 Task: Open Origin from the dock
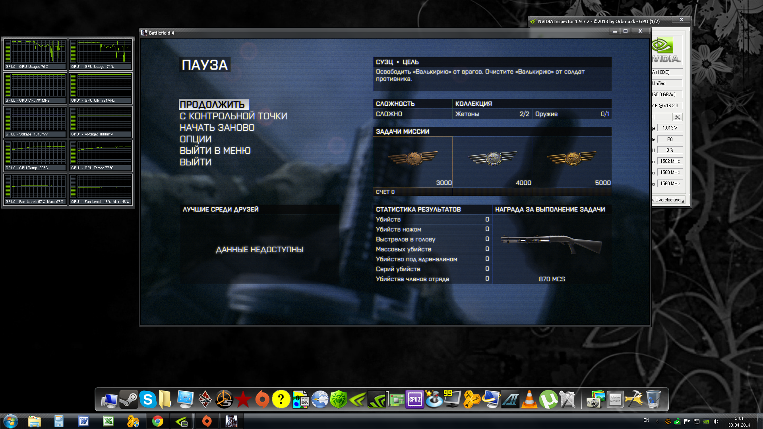coord(262,399)
